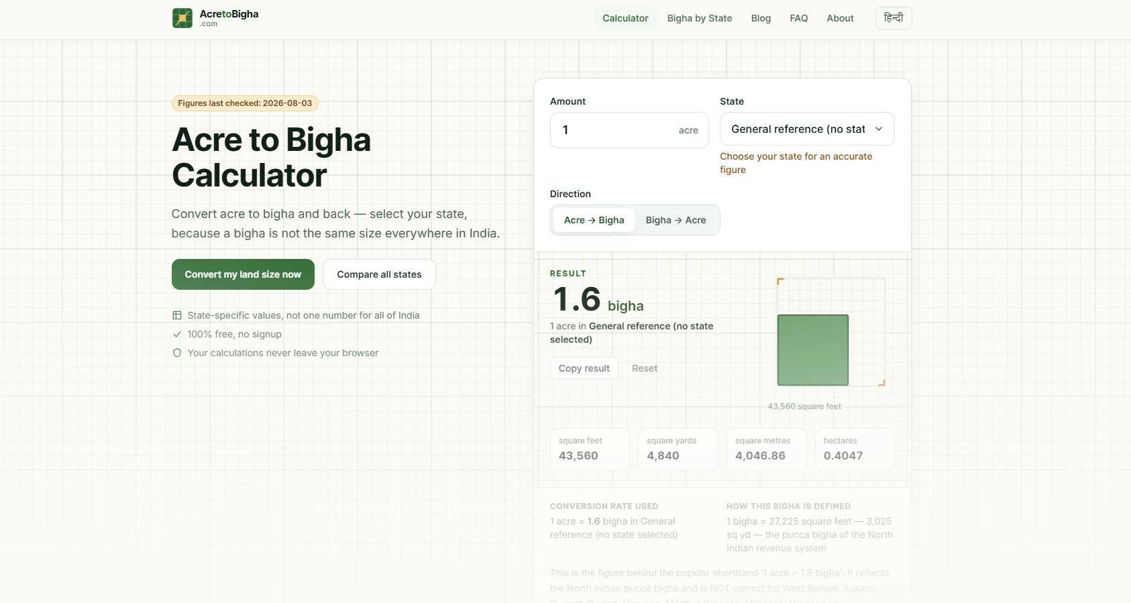Click the green square area illustration
This screenshot has width=1131, height=603.
[813, 350]
